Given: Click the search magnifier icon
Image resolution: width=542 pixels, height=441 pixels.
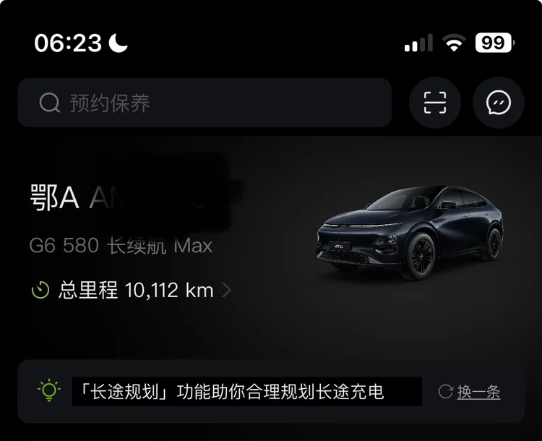Looking at the screenshot, I should point(49,103).
